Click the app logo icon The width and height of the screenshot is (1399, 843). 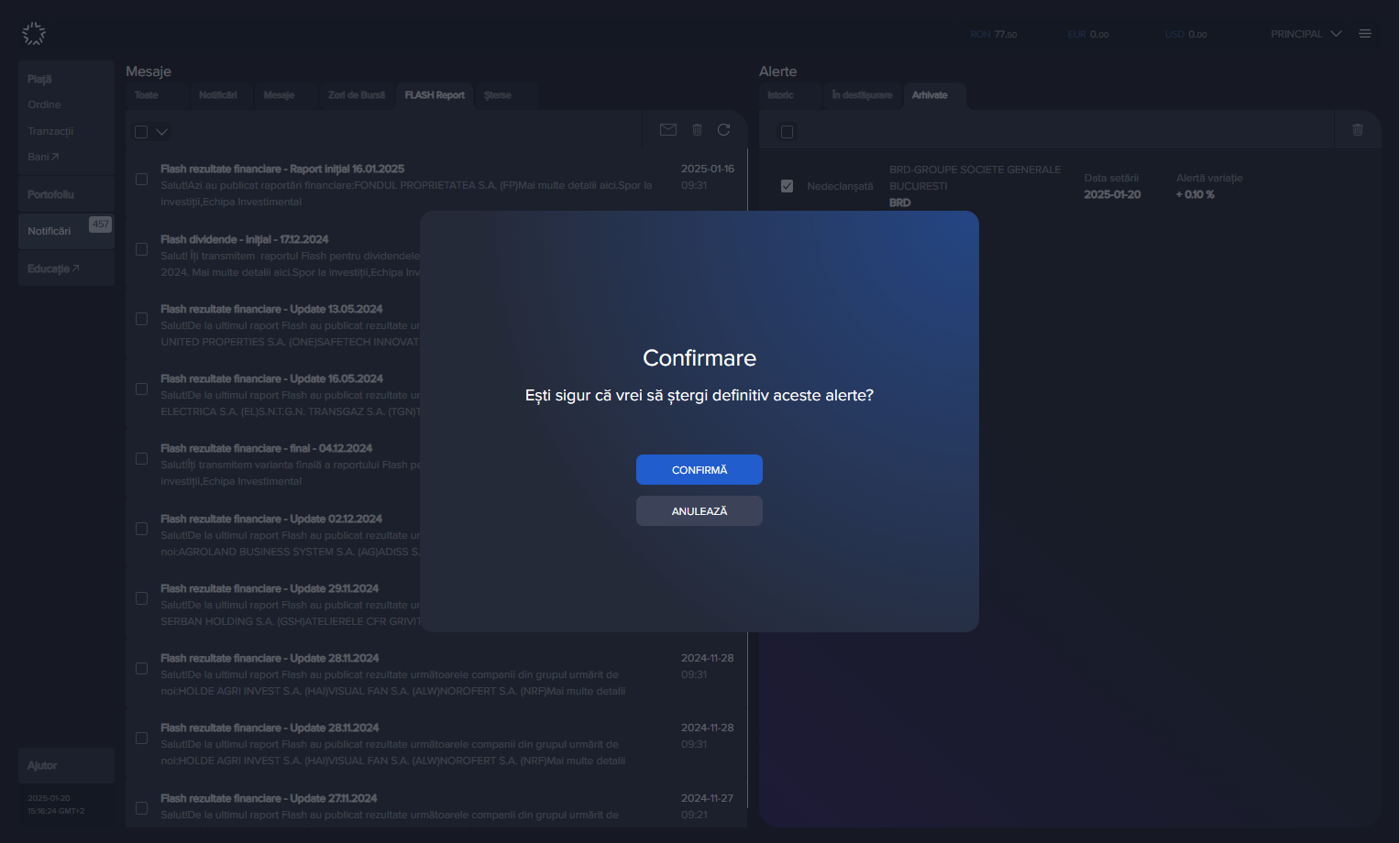(x=34, y=34)
